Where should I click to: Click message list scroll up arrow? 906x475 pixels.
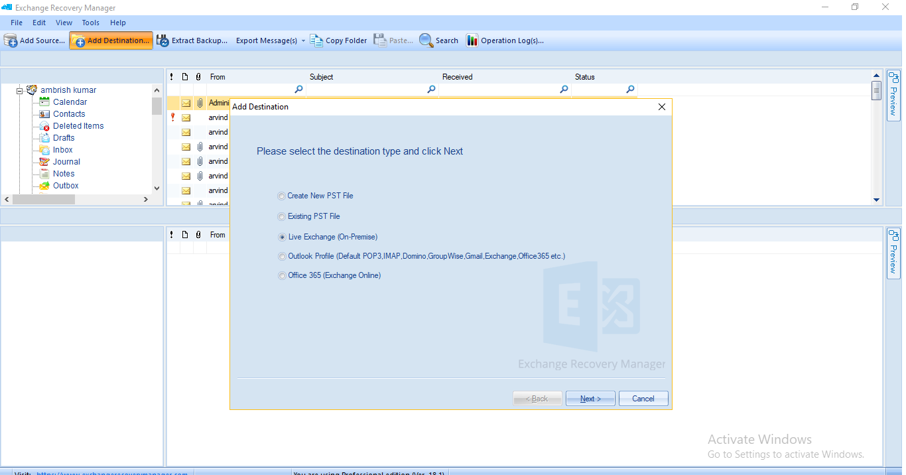[876, 76]
